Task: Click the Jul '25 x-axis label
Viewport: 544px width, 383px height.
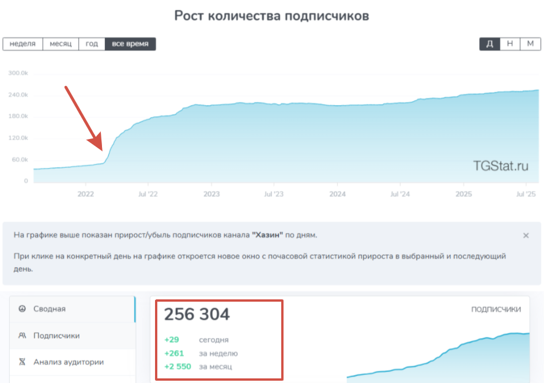Action: click(x=526, y=194)
